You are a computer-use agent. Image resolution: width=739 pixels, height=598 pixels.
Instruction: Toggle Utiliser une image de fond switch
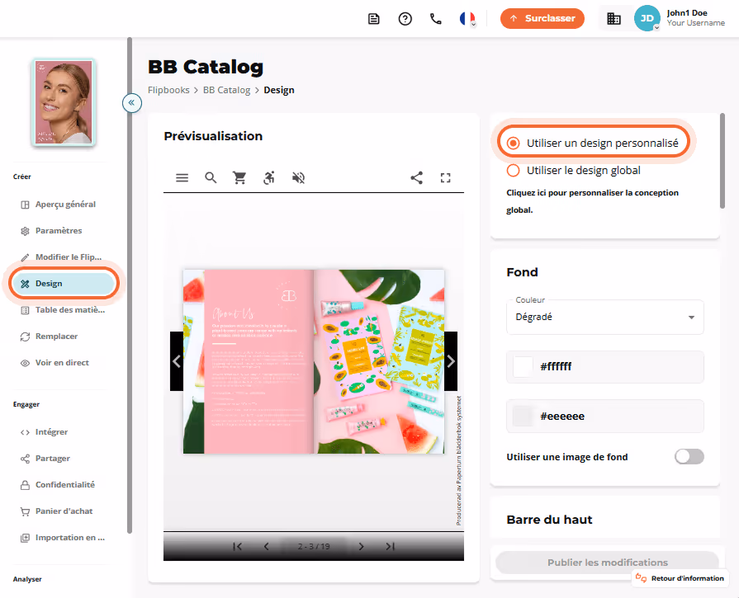click(689, 457)
